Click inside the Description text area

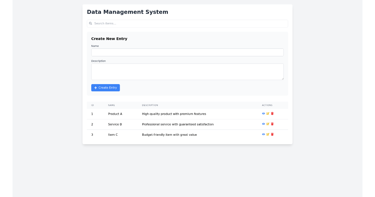point(187,72)
